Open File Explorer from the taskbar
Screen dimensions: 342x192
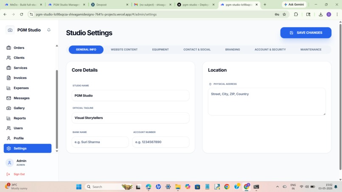[178, 187]
